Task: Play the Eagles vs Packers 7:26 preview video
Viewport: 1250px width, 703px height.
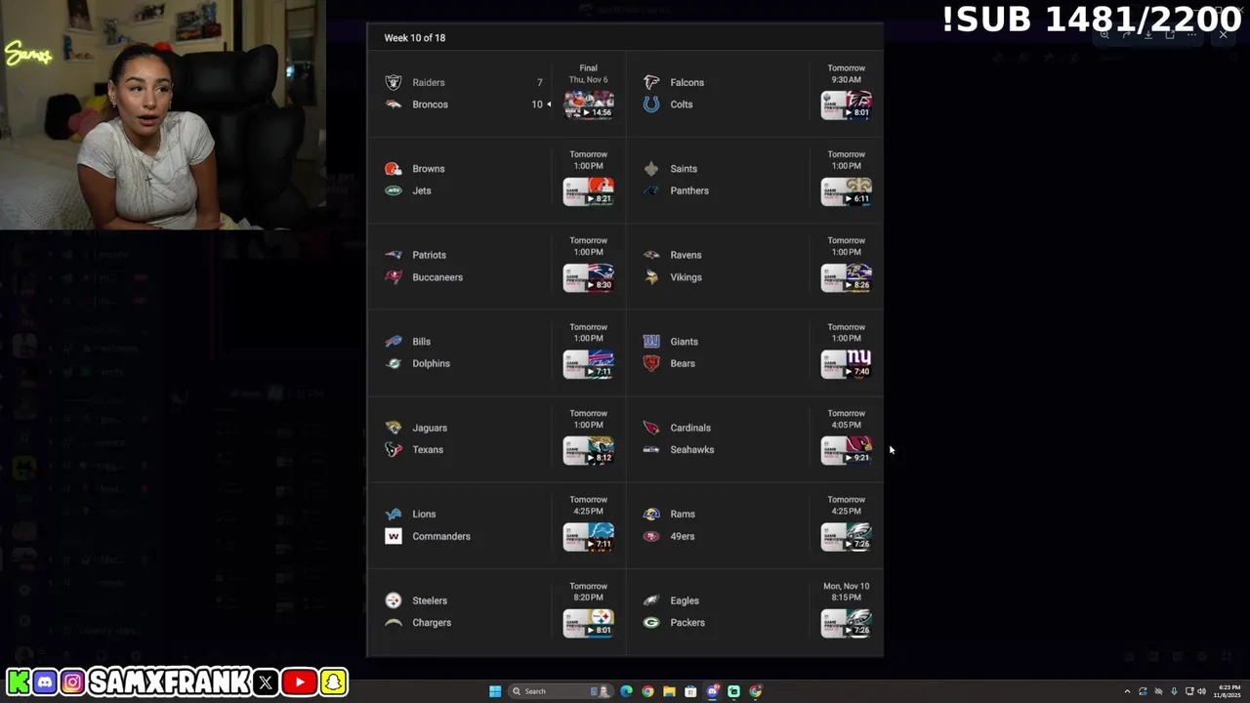Action: (847, 623)
